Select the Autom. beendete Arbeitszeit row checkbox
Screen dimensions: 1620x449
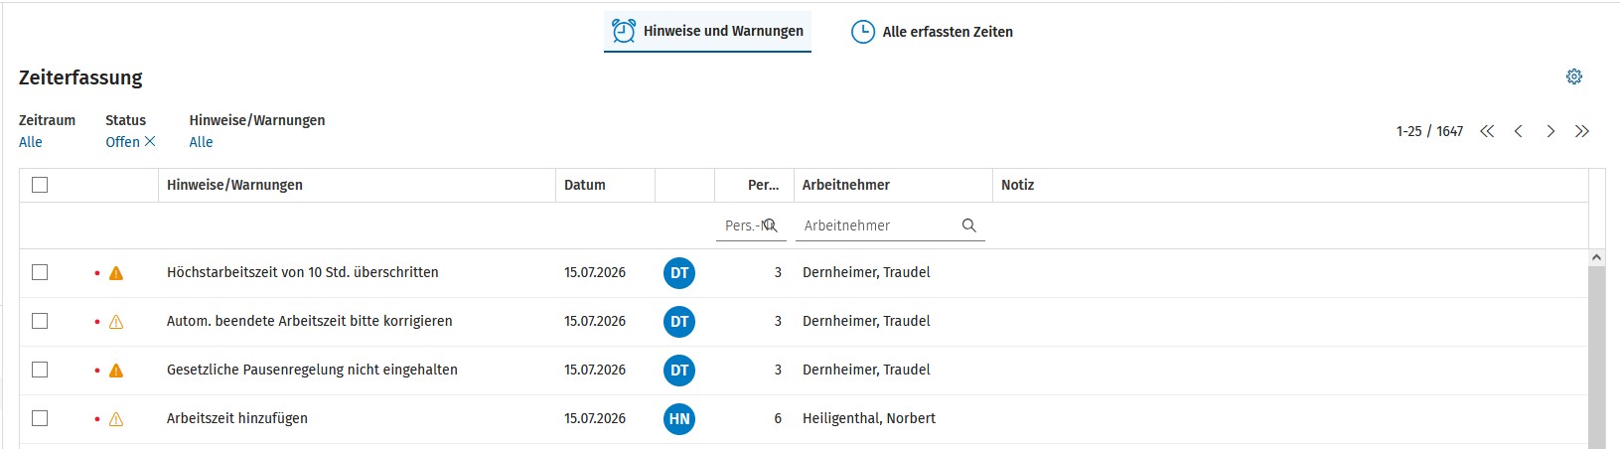[40, 321]
